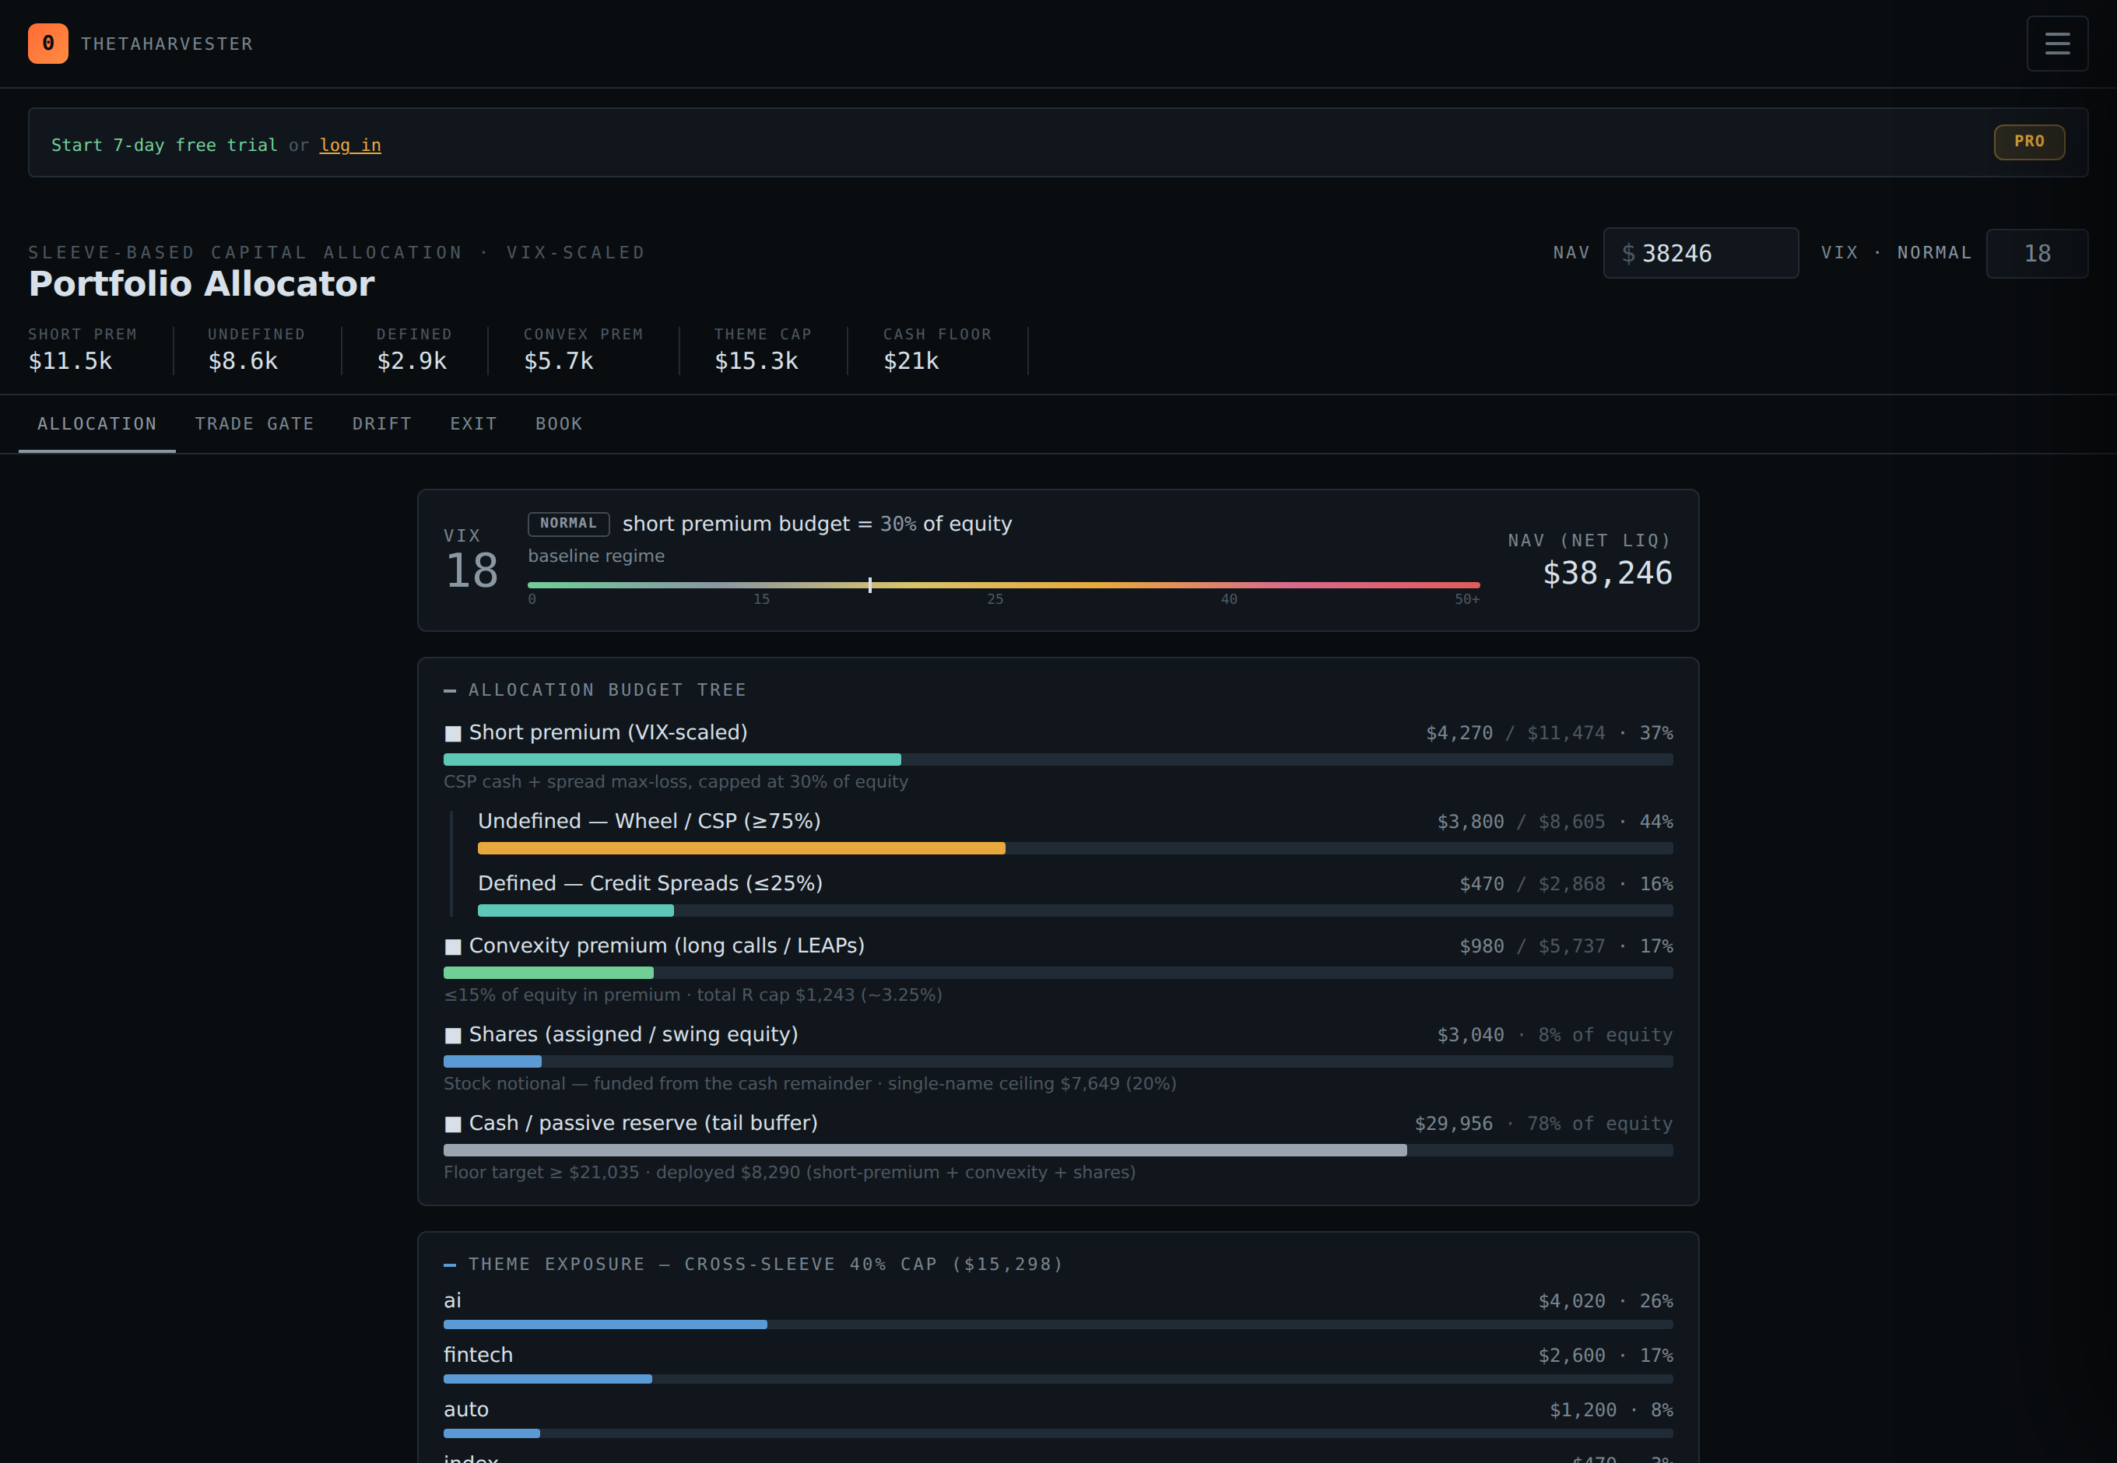Click the auto theme exposure bar
This screenshot has height=1463, width=2117.
pos(1058,1433)
